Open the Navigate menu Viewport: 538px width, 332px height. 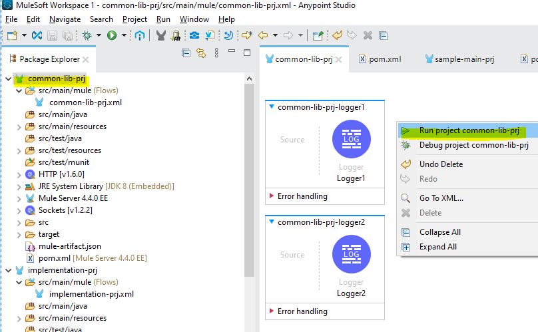(65, 19)
